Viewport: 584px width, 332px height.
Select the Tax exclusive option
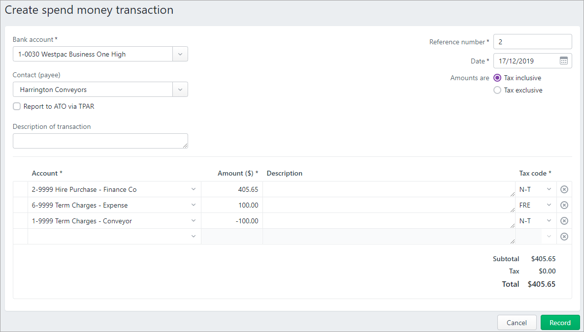497,90
